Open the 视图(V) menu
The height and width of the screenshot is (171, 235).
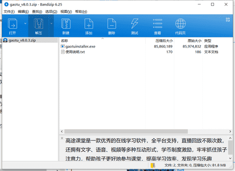66,12
